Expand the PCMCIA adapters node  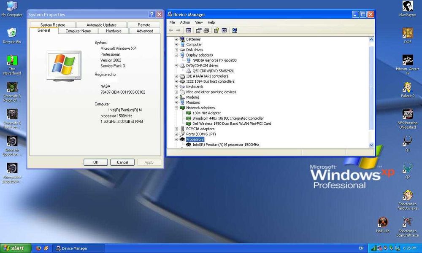(x=176, y=129)
